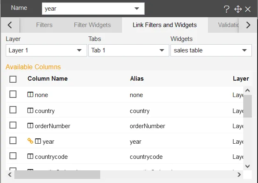Tick the select-all header checkbox

point(13,79)
